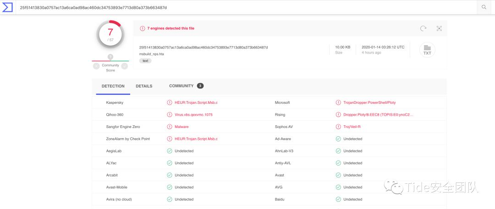Image resolution: width=495 pixels, height=209 pixels.
Task: Click the green check icon for Arcabit
Action: tap(170, 175)
